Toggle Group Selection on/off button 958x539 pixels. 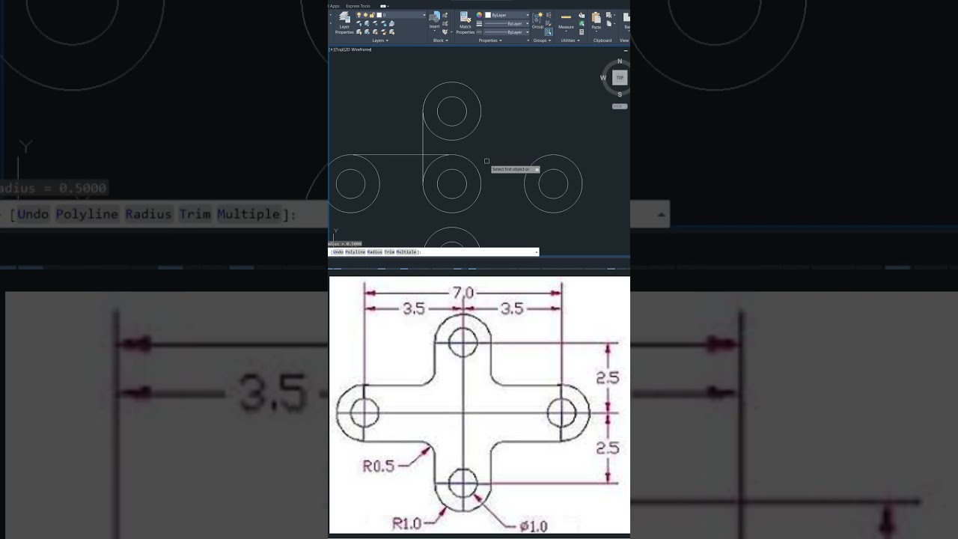549,32
